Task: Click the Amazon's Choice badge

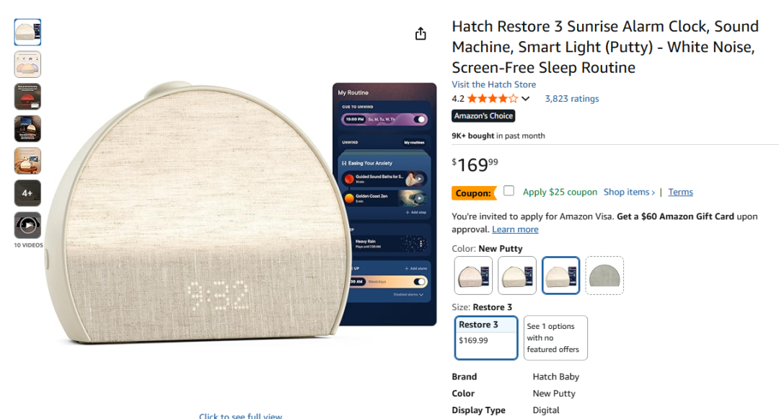Action: click(x=483, y=115)
